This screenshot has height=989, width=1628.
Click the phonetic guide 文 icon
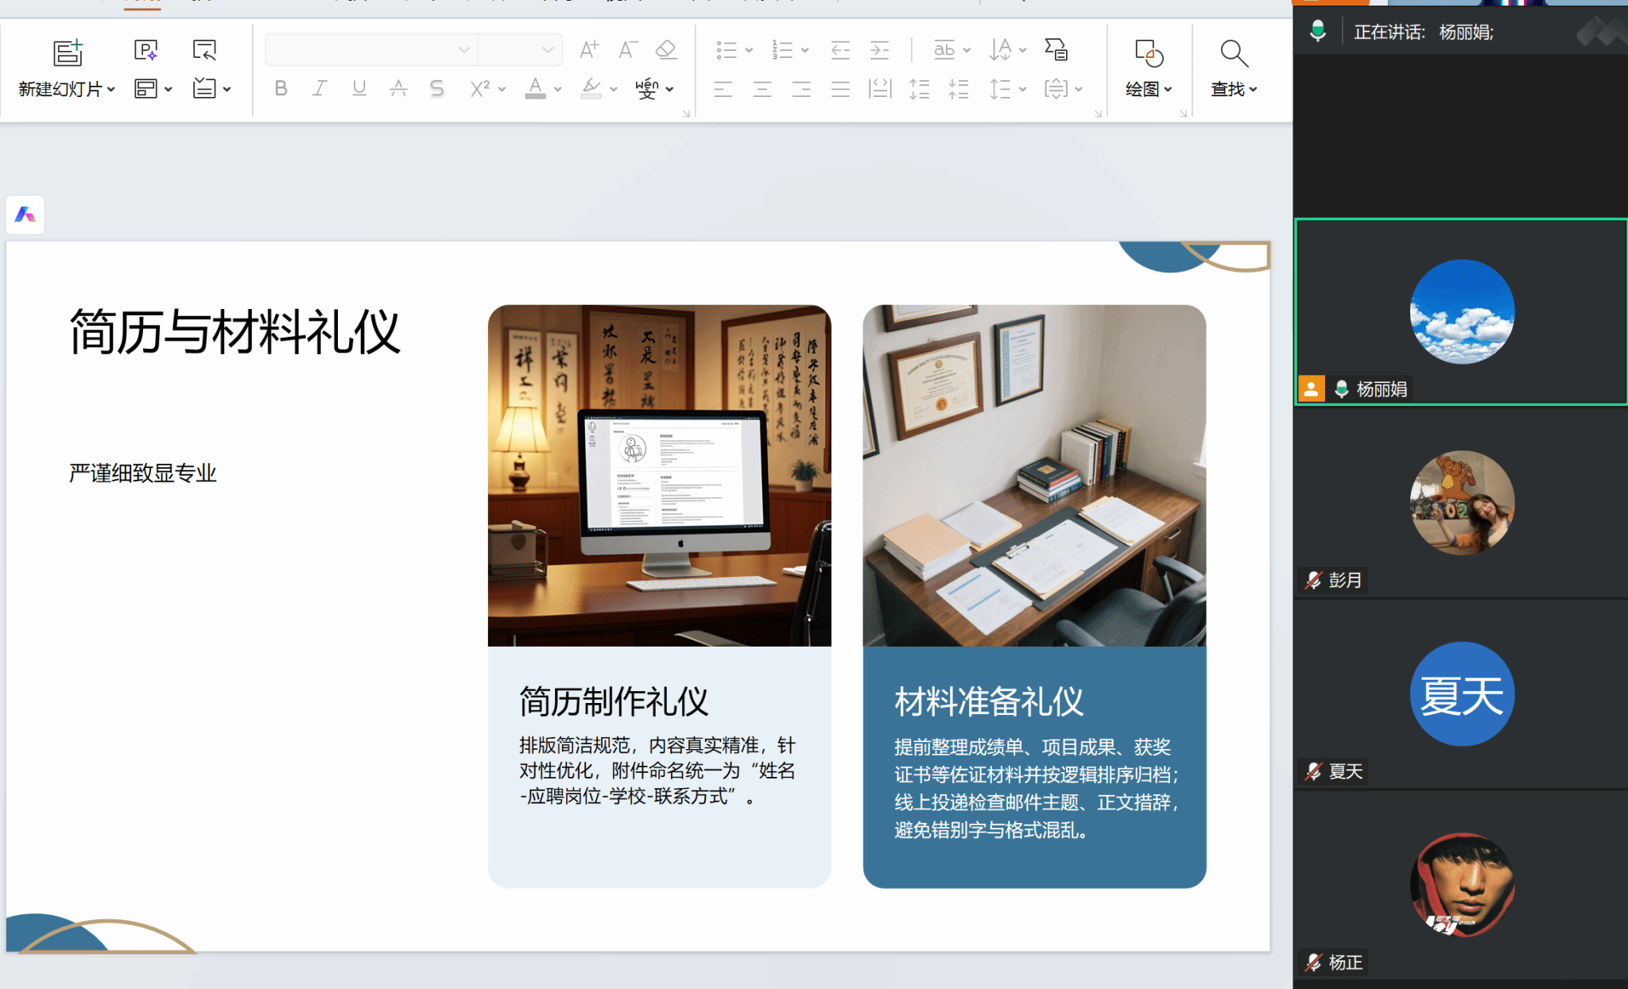(x=647, y=88)
